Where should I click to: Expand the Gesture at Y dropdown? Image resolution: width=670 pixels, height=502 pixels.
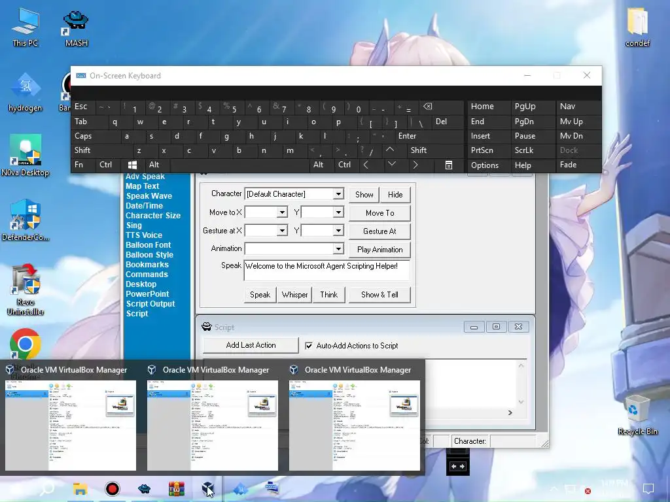(x=338, y=231)
